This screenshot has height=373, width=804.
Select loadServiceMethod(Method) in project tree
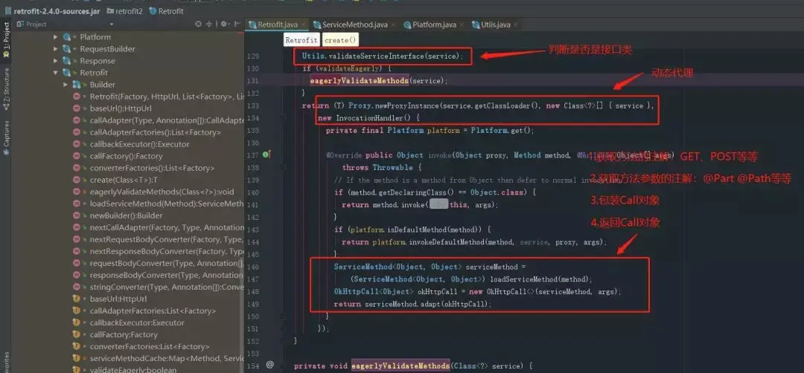167,204
